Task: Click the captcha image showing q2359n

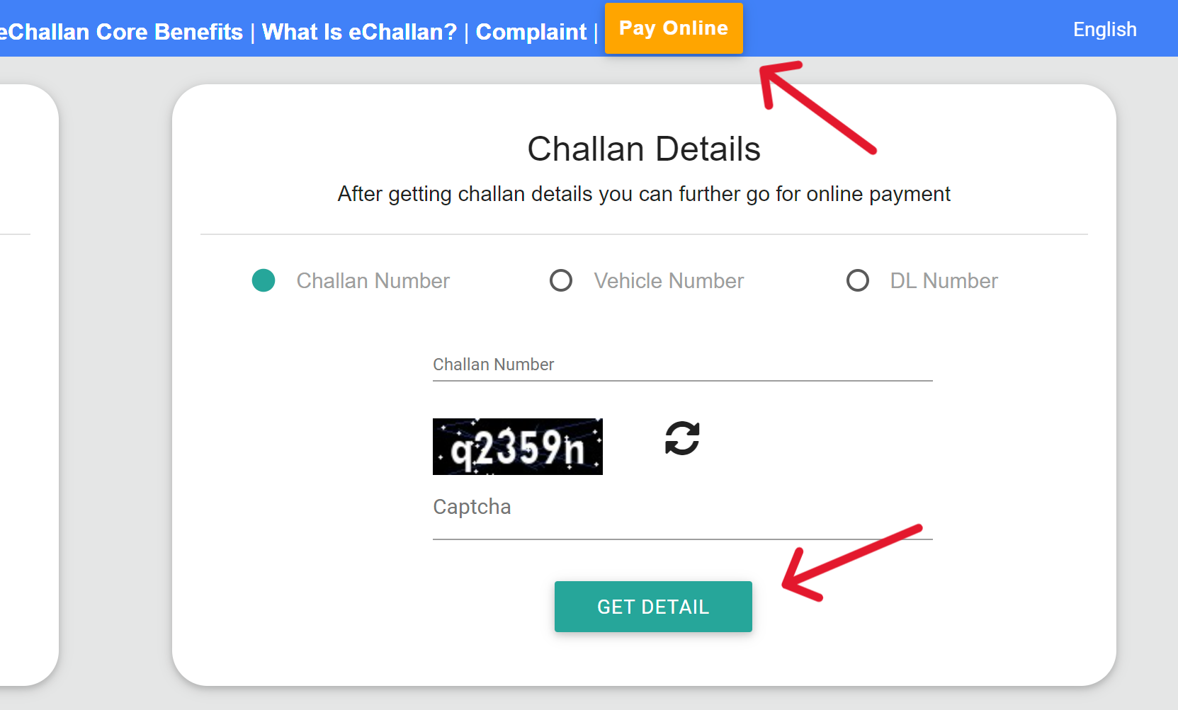Action: [518, 447]
